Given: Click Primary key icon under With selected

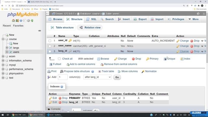Looking at the screenshot, I should click(x=147, y=59).
